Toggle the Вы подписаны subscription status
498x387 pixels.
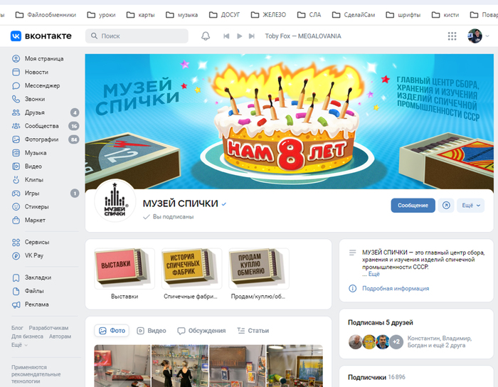click(x=169, y=217)
